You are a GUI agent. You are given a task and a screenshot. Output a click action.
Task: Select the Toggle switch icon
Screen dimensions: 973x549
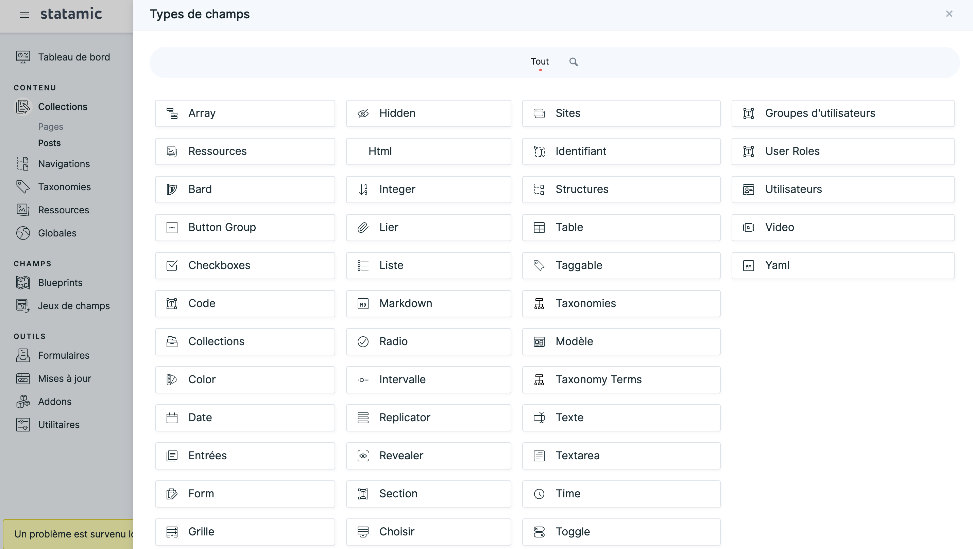(x=539, y=532)
